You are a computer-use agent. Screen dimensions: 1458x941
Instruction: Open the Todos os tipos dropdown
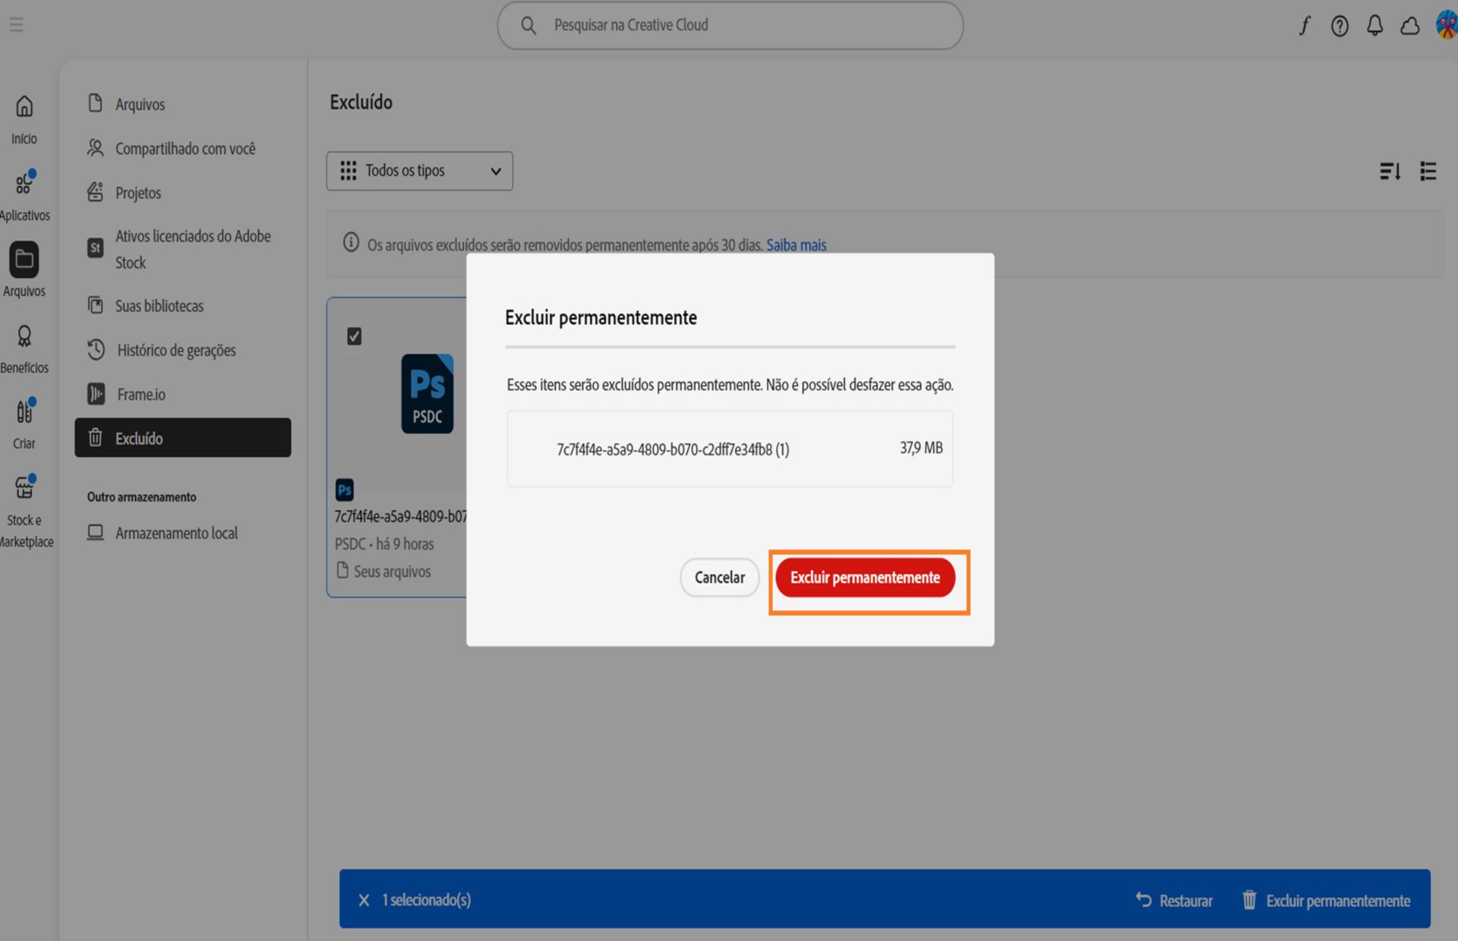point(419,171)
